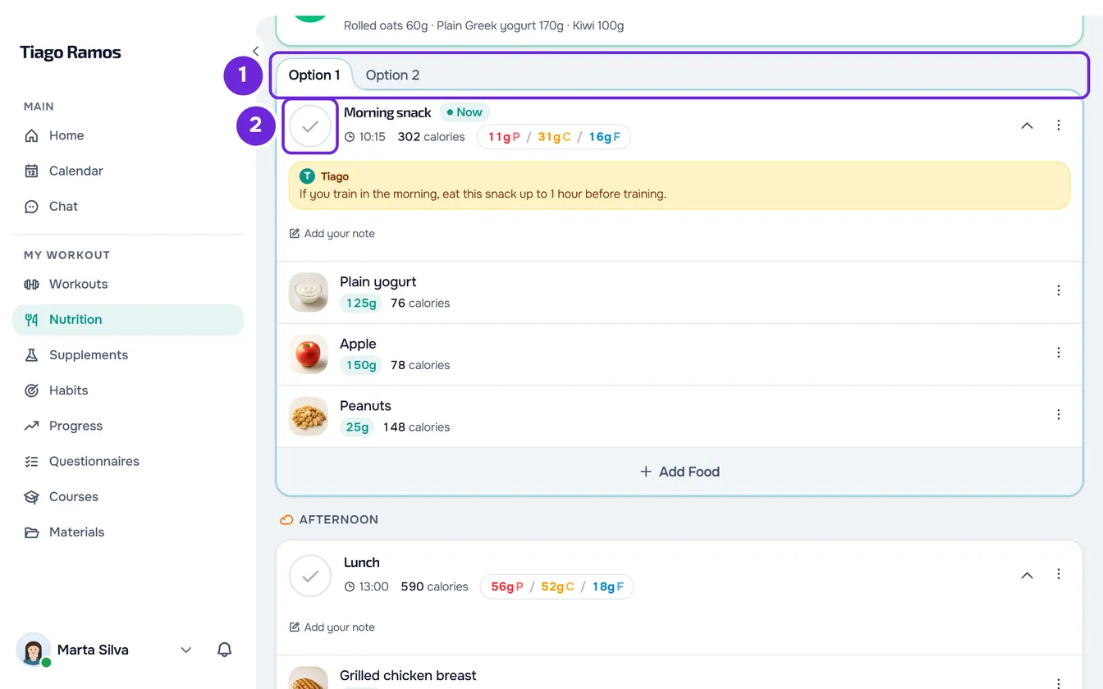Go to Habits
1103x689 pixels.
[x=128, y=390]
